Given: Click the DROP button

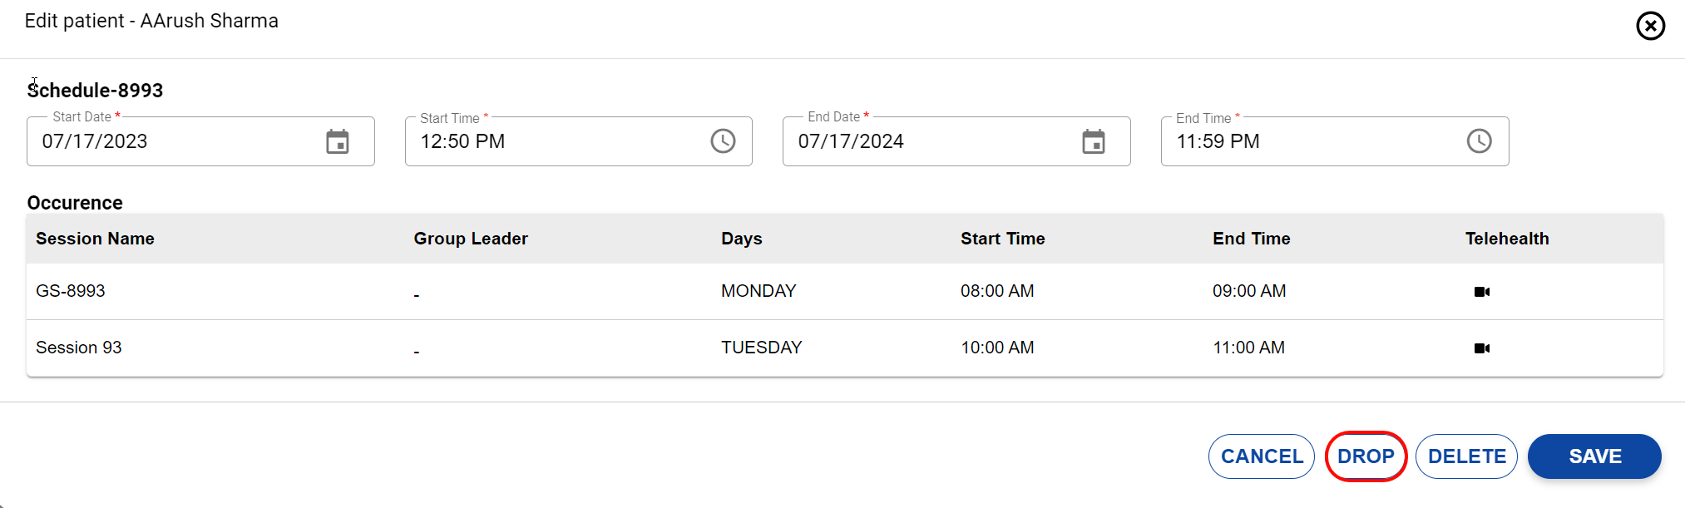Looking at the screenshot, I should tap(1365, 456).
